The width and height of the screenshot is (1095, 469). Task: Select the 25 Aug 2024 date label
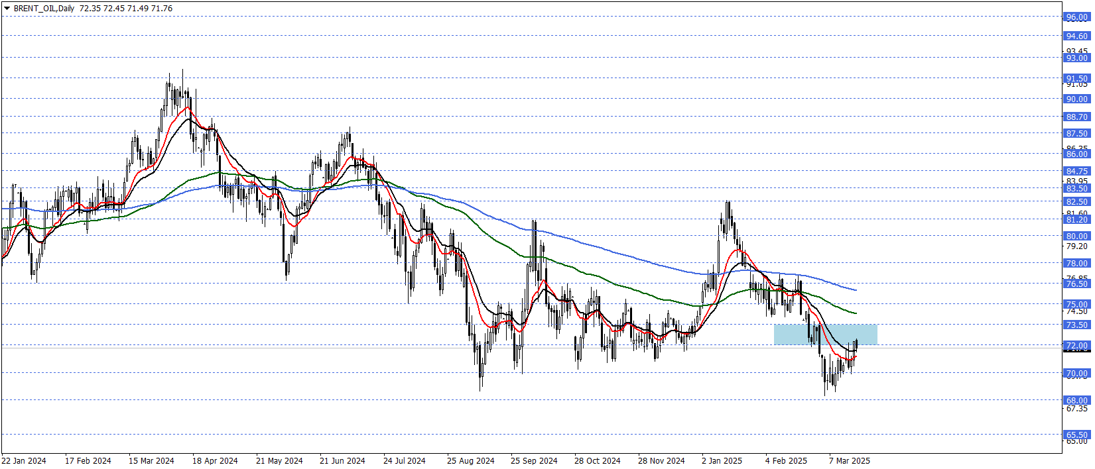coord(471,461)
